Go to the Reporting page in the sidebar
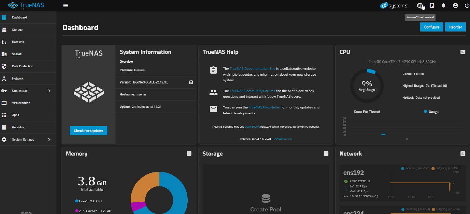 click(18, 127)
